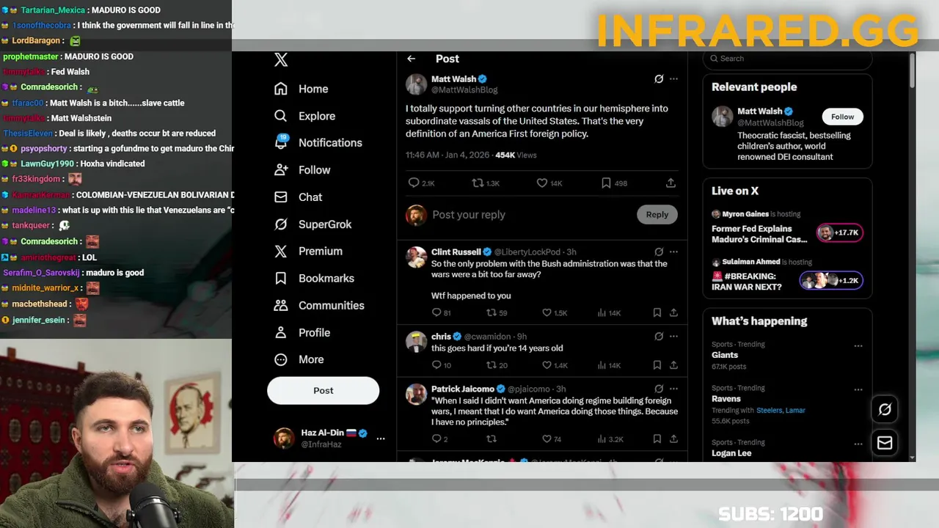Click Grok icon on Clint Russell's reply
The height and width of the screenshot is (528, 939).
pyautogui.click(x=659, y=252)
